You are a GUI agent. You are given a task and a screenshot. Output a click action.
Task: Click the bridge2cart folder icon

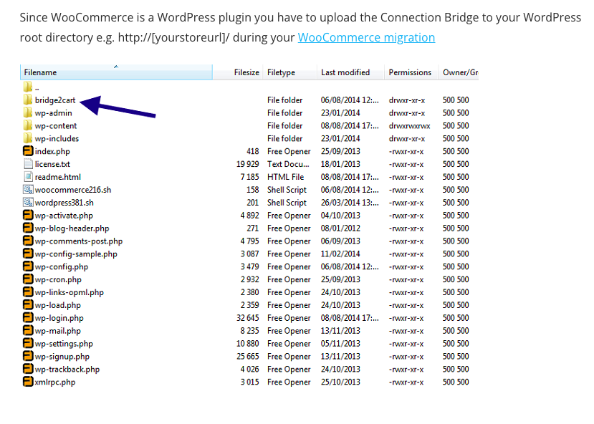coord(28,100)
